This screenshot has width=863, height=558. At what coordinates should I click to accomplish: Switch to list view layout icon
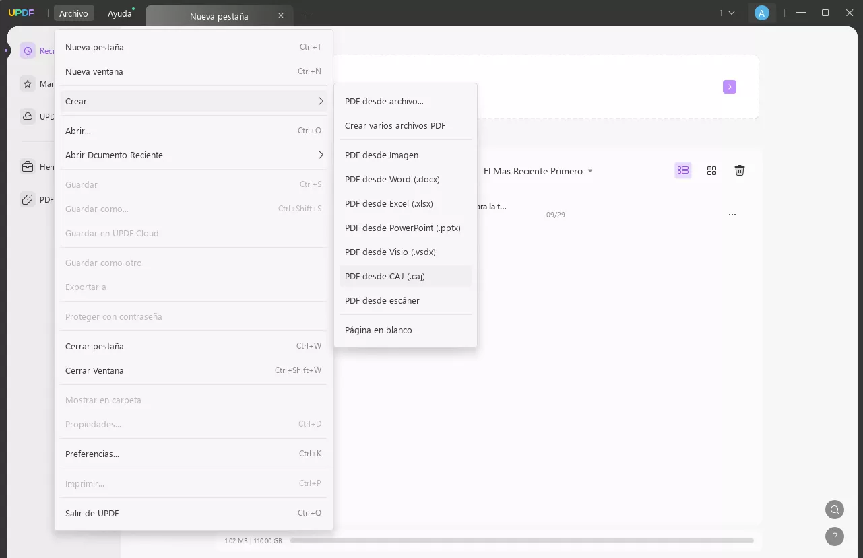[x=683, y=170]
